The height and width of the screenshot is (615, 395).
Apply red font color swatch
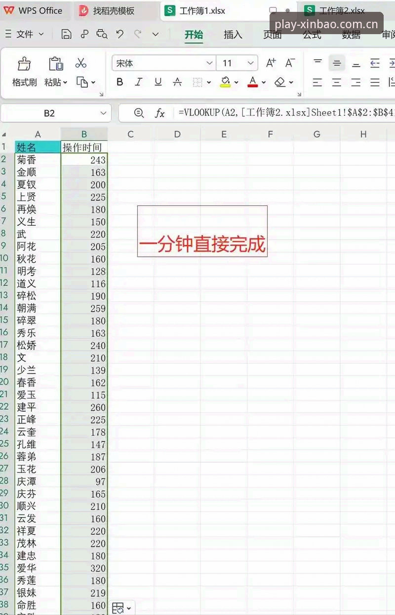[x=253, y=87]
